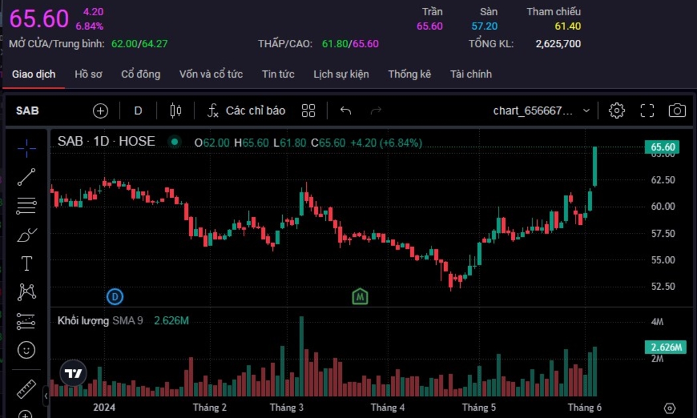
Task: Open the Tài chính tab
Action: click(471, 74)
